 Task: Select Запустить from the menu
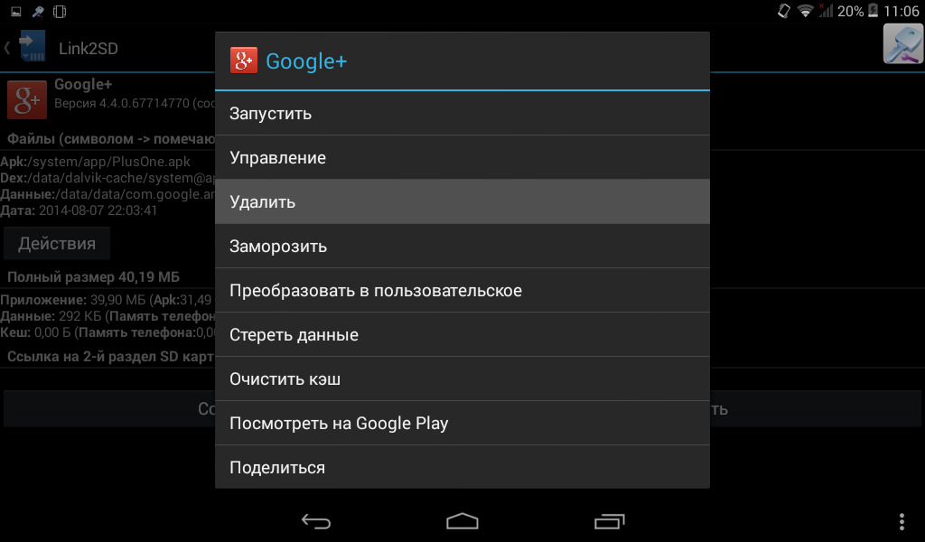[462, 113]
